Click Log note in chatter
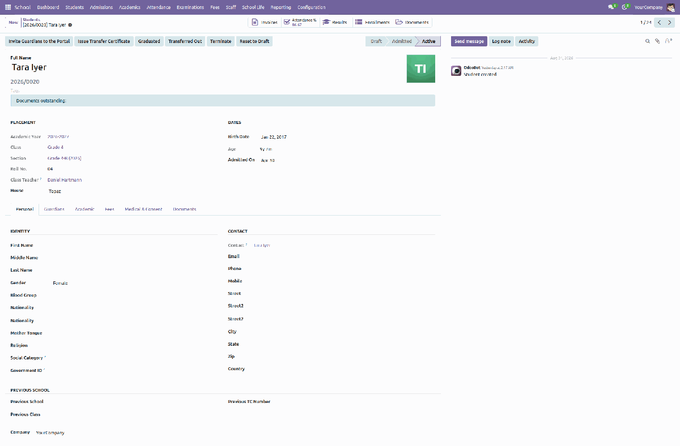Screen dimensions: 680x446 pyautogui.click(x=501, y=41)
